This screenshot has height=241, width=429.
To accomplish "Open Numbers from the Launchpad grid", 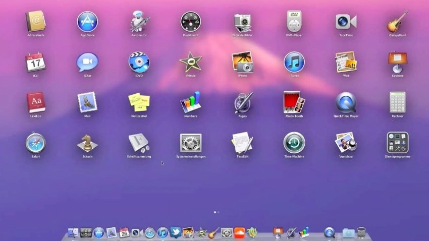I will click(191, 102).
